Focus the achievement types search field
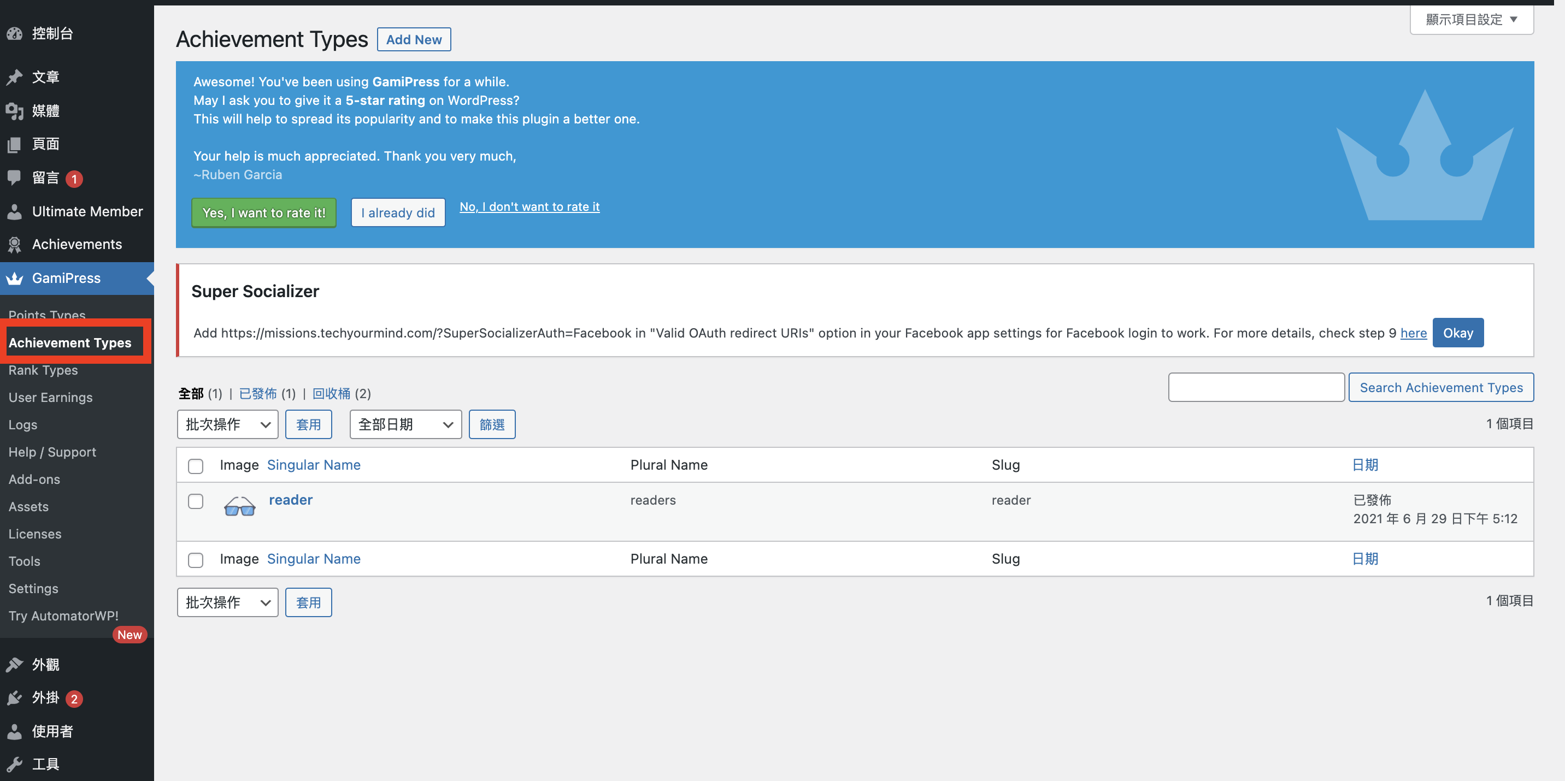 [1256, 387]
